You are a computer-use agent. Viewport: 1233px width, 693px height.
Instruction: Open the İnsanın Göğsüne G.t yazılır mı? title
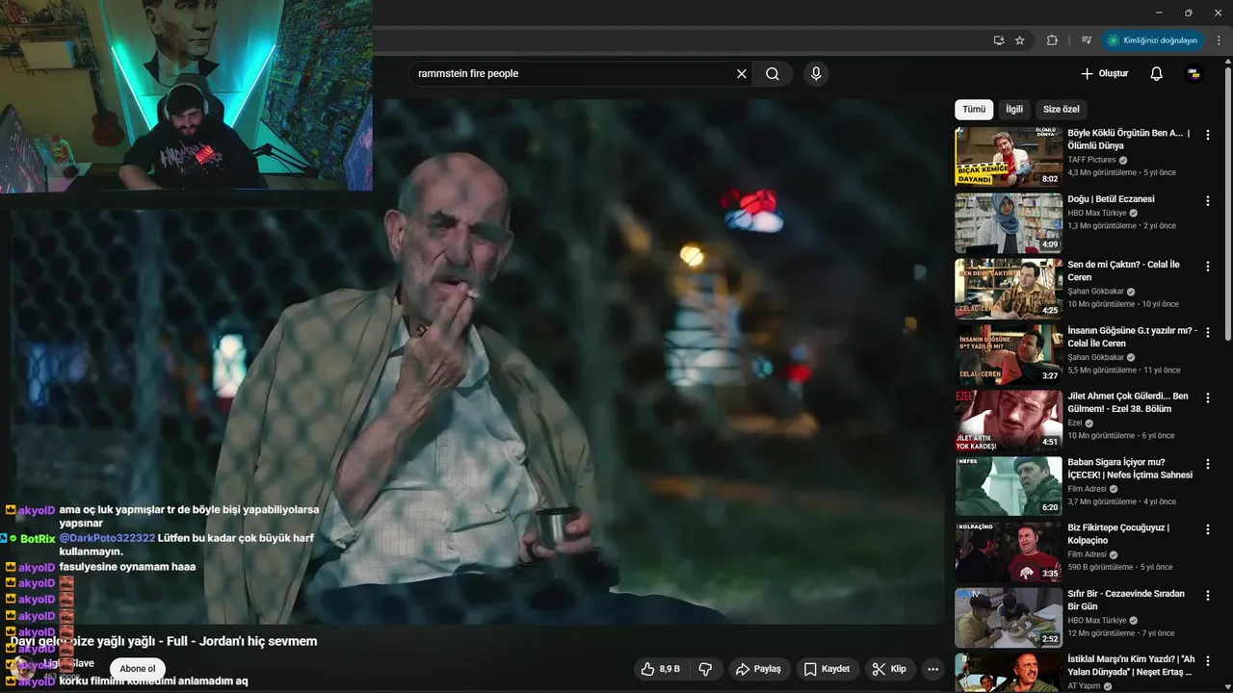pyautogui.click(x=1132, y=337)
